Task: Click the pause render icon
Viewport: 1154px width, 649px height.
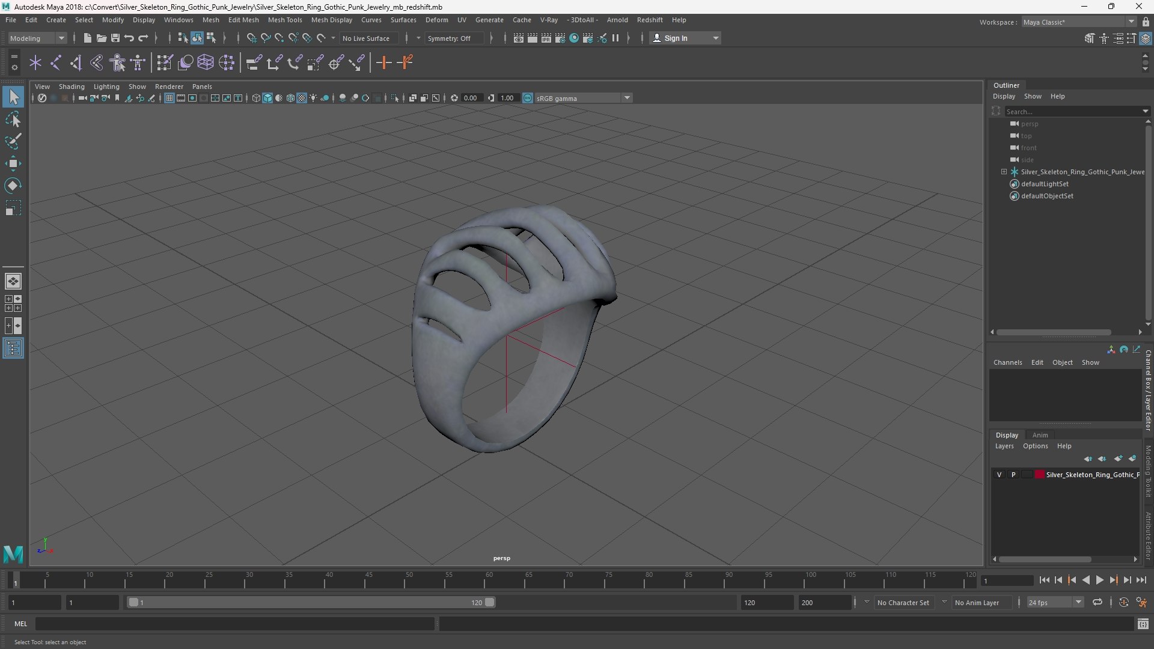Action: click(615, 38)
